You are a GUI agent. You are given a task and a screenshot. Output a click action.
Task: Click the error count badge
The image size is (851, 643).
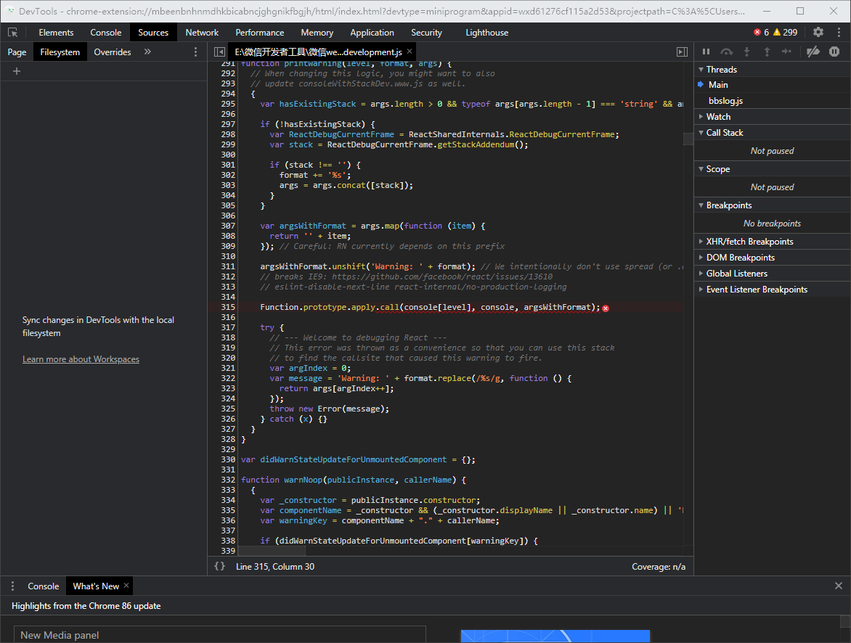[x=761, y=33]
